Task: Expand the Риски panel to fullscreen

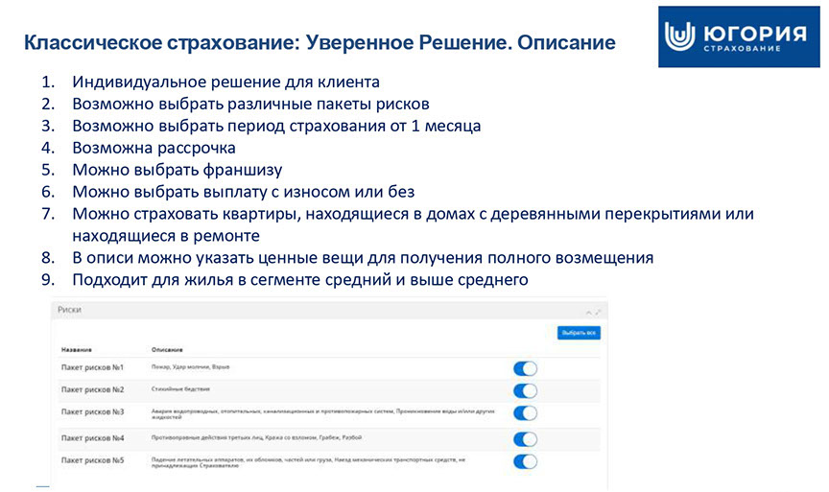Action: click(599, 312)
